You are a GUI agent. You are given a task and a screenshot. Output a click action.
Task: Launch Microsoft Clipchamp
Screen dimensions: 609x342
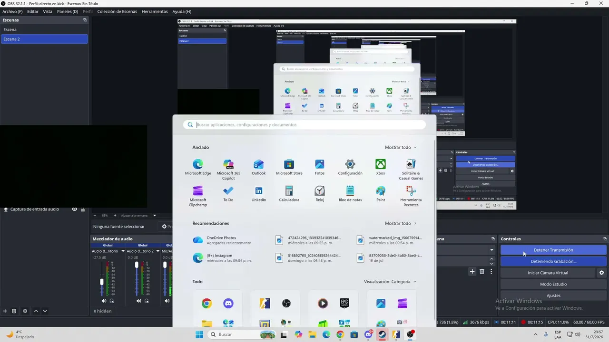coord(198,196)
